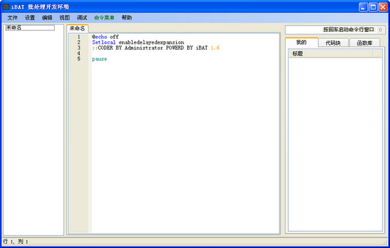390x248 pixels.
Task: Switch to the 代码块 tab
Action: [333, 43]
